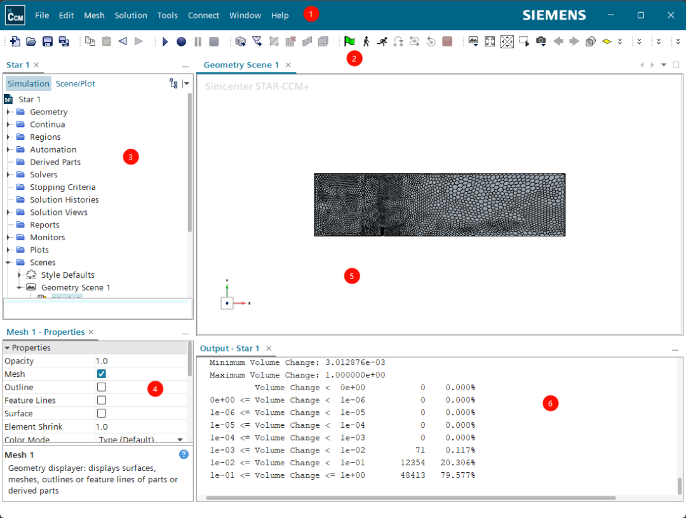Click the New Simulation icon
The height and width of the screenshot is (518, 686).
click(x=15, y=41)
